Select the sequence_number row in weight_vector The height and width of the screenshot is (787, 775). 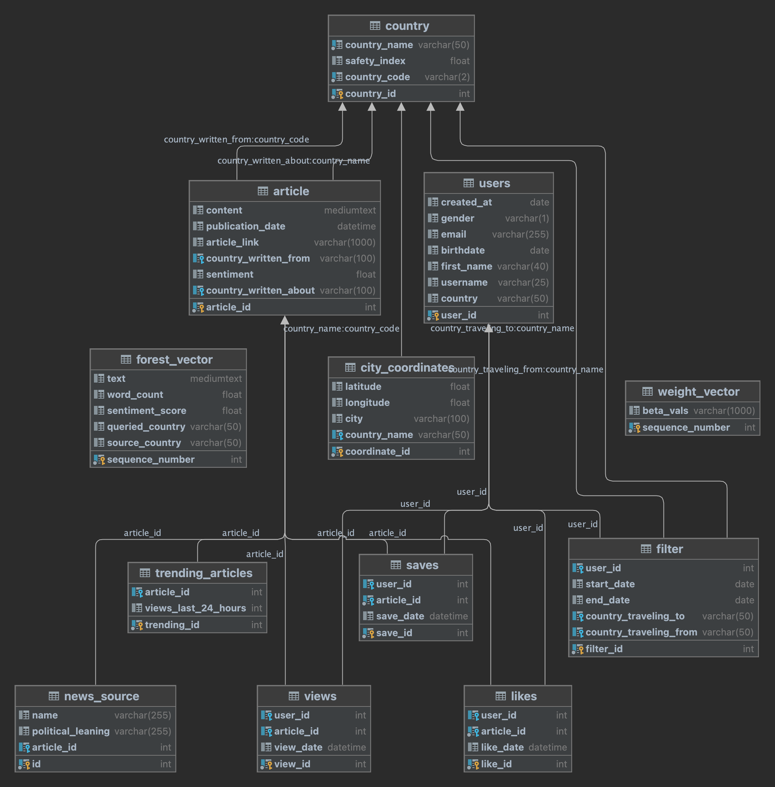point(692,427)
